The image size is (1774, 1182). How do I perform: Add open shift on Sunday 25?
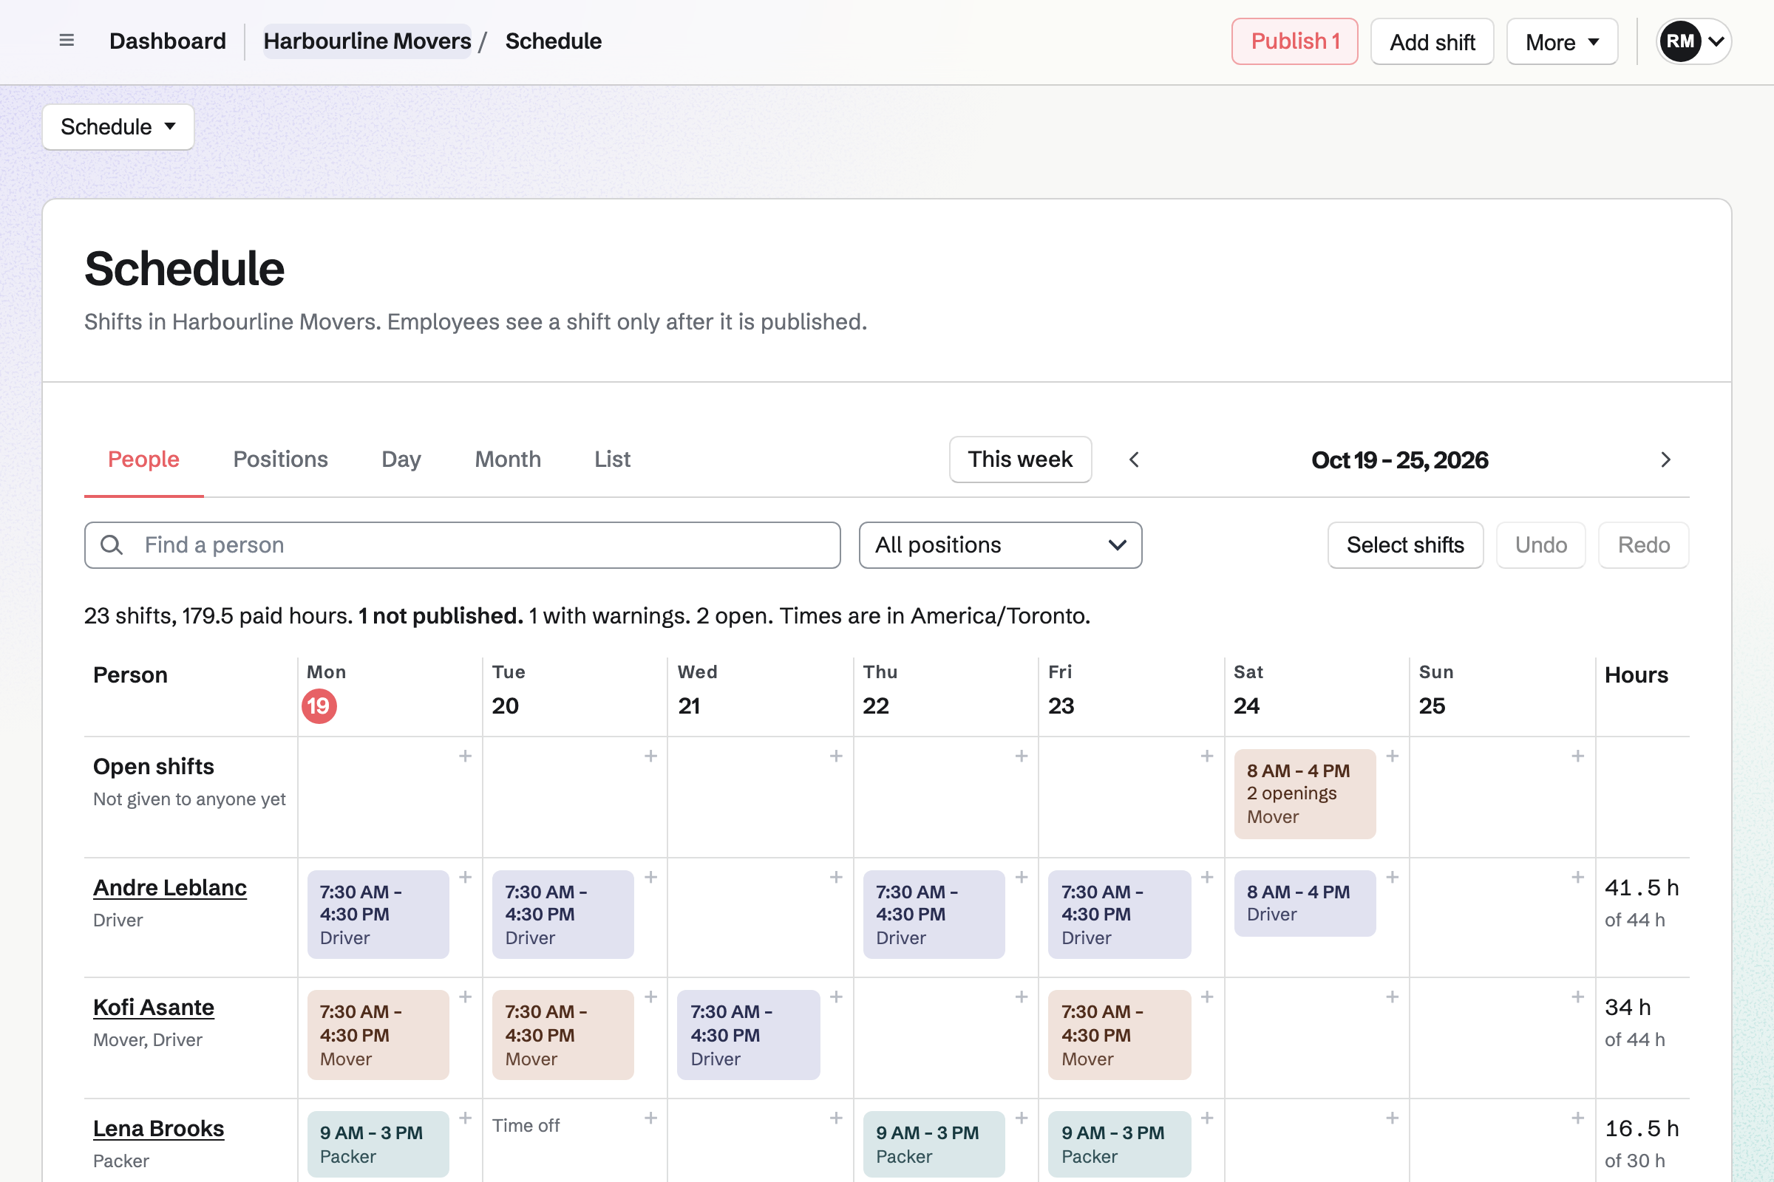(1577, 755)
